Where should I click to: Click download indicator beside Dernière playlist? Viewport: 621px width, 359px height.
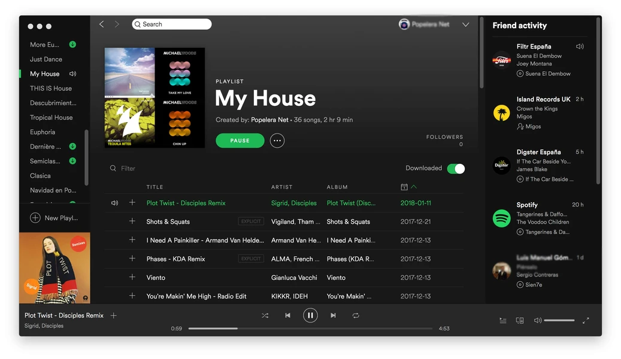tap(72, 147)
